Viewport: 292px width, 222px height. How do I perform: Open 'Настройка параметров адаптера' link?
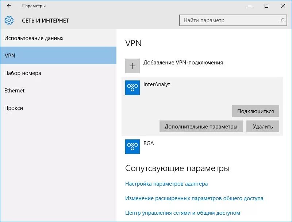point(166,184)
